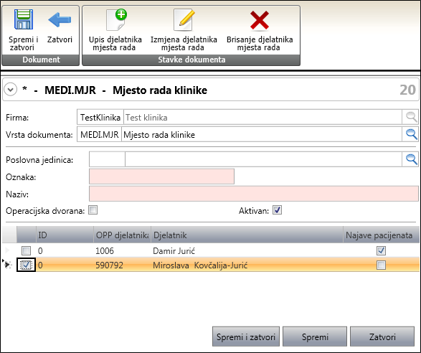
Task: Click the Brisanje djelatnika mjesta rada red X
Action: pos(260,20)
